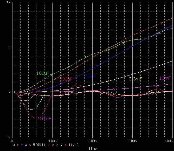Click the 20ms x-axis tick label
This screenshot has width=174, height=151.
click(x=93, y=141)
